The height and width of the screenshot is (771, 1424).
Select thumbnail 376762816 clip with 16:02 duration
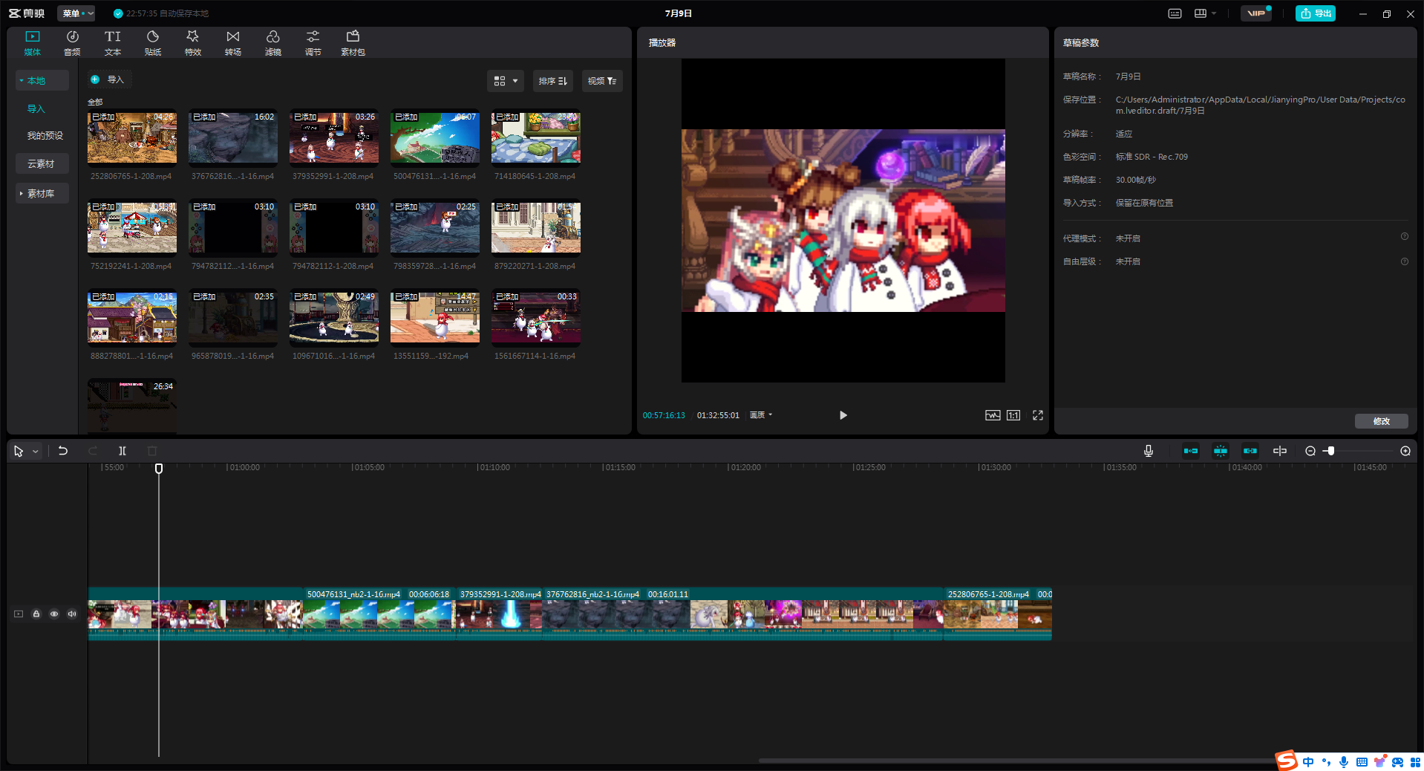(233, 138)
